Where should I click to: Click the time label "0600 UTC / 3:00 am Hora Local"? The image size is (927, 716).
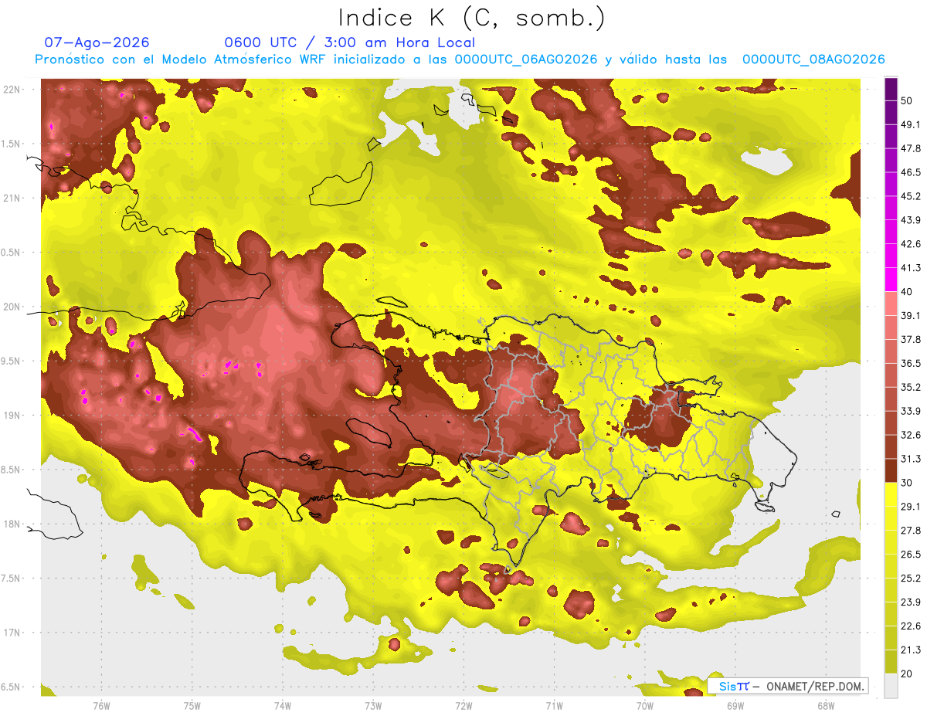point(349,42)
